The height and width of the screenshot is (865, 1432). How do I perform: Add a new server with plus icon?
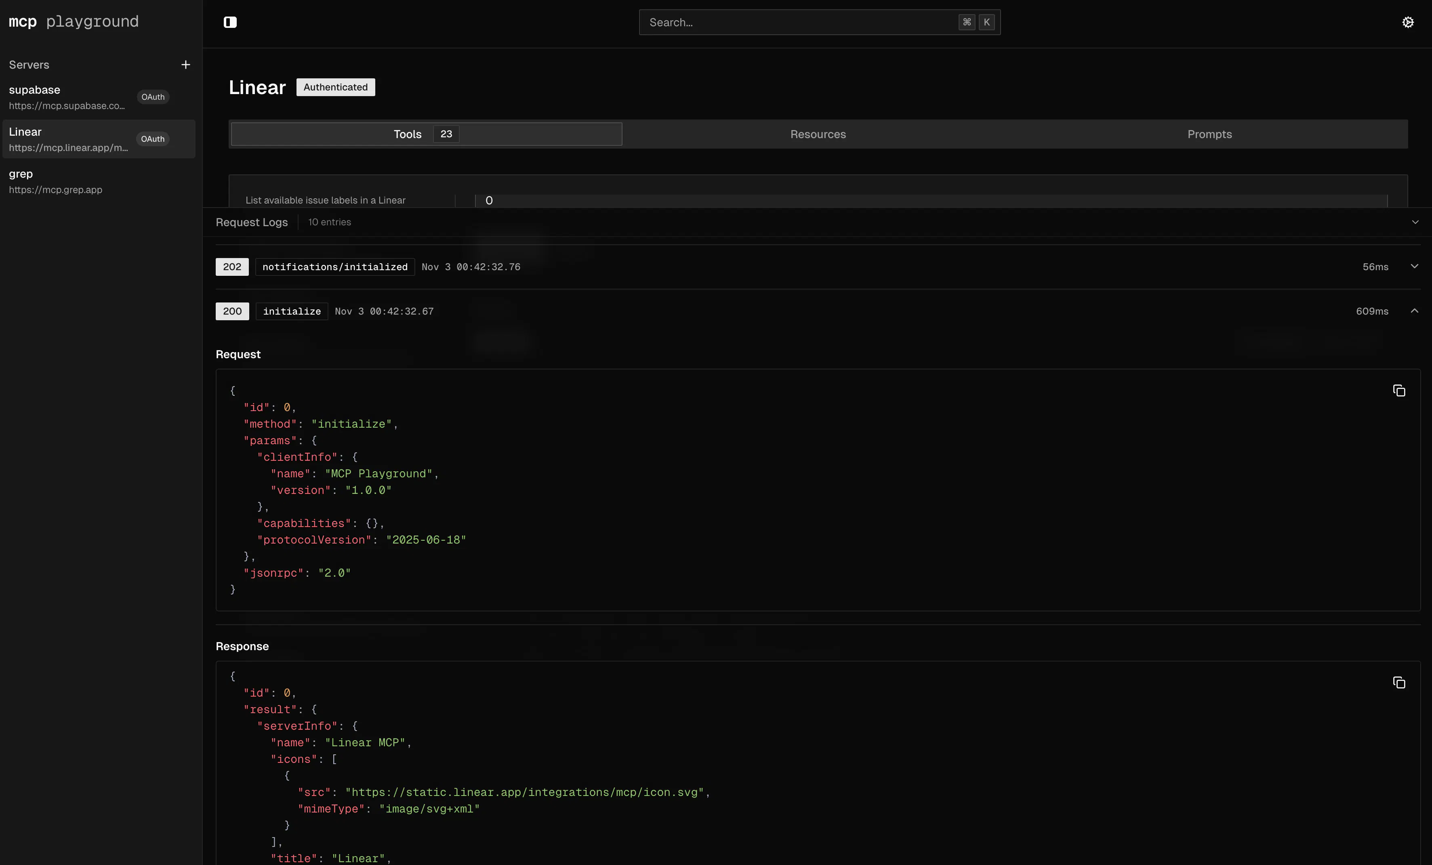tap(185, 65)
